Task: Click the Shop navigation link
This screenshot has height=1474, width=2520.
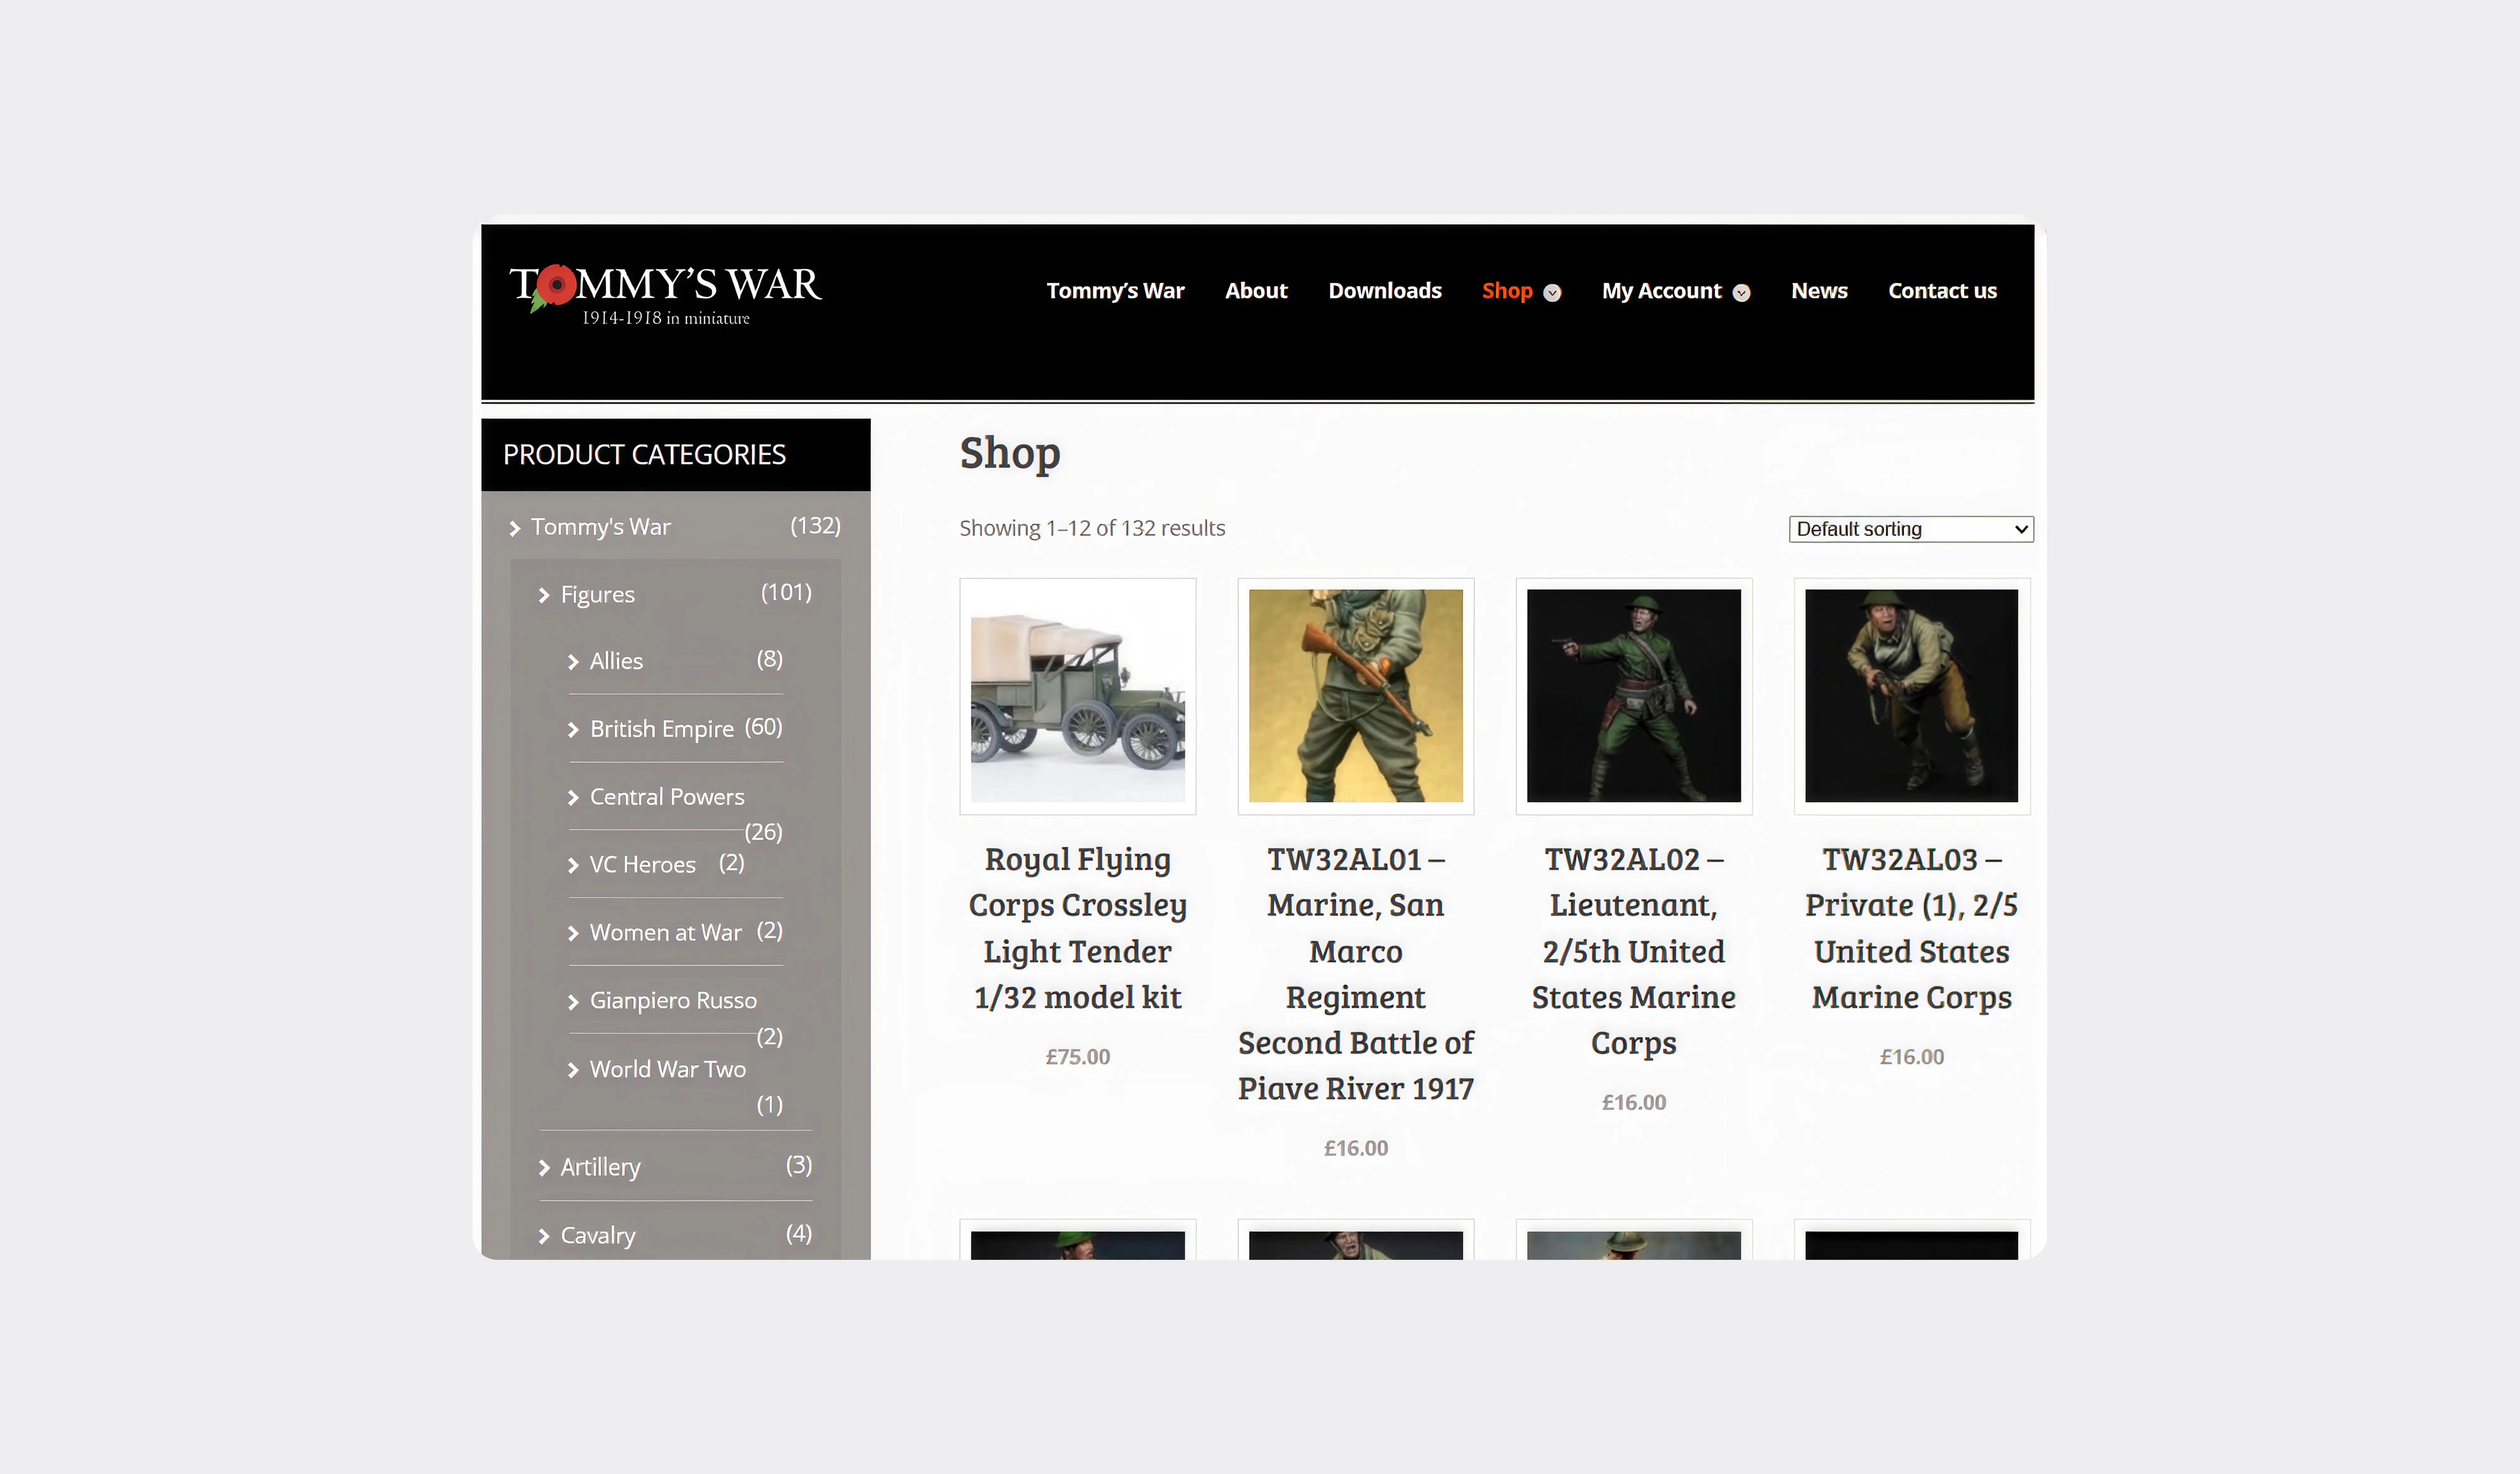Action: pyautogui.click(x=1507, y=291)
